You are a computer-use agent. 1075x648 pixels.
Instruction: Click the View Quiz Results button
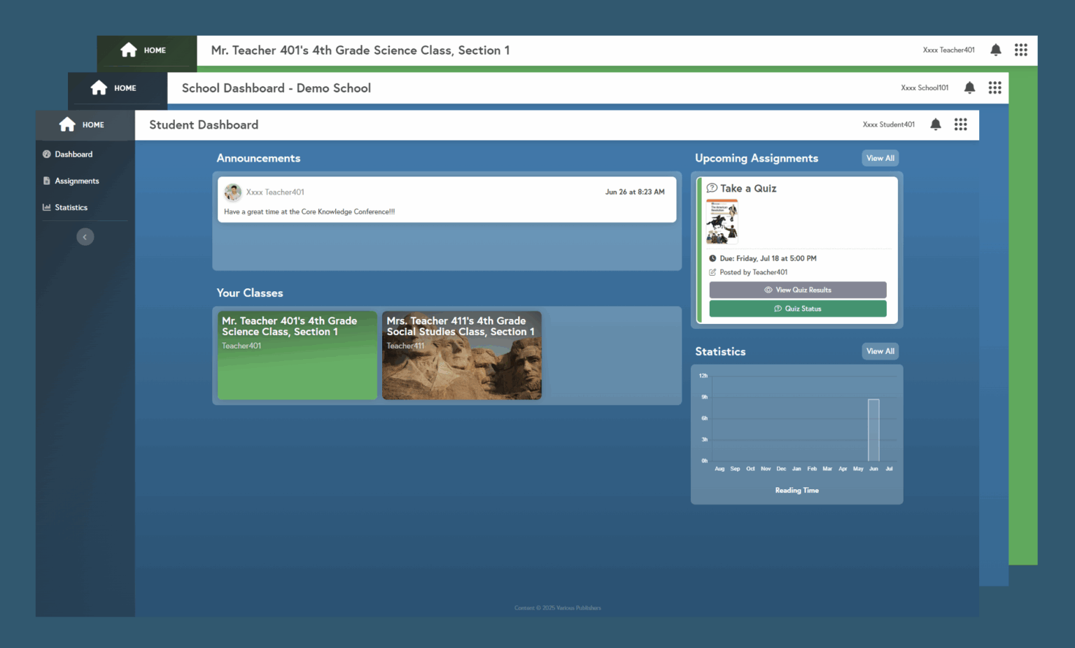point(797,290)
